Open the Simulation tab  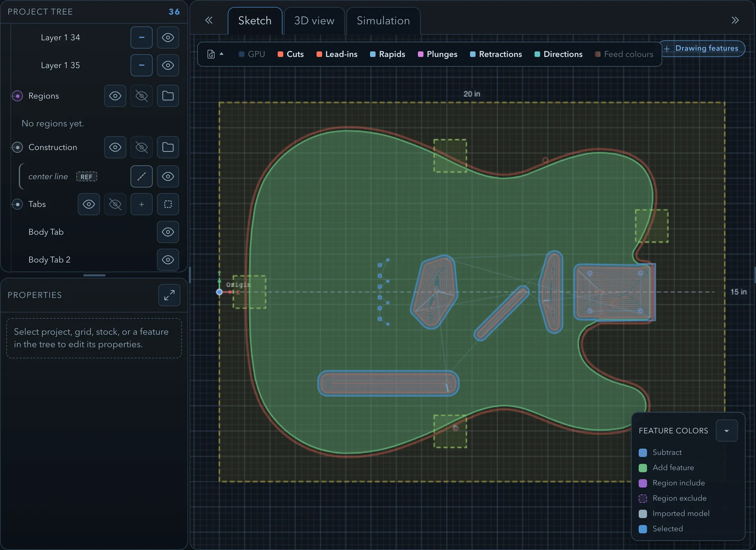pos(383,21)
